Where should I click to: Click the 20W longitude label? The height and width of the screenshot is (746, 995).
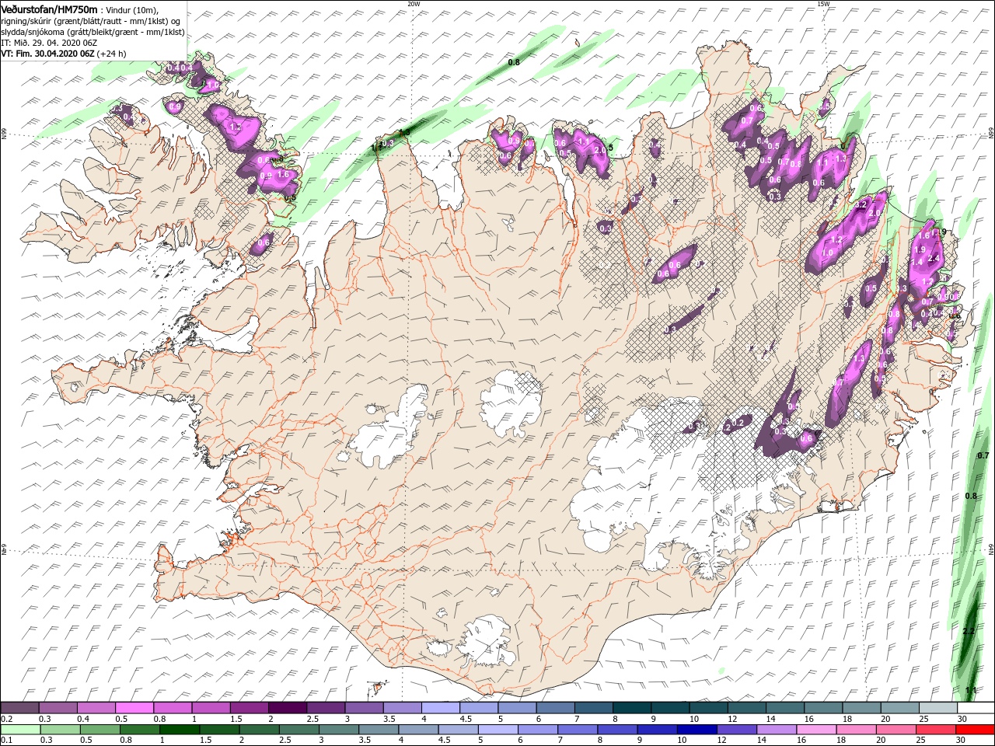(414, 4)
